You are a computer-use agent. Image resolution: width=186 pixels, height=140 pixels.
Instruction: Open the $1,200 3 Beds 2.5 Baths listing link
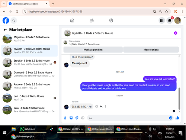(x=84, y=44)
